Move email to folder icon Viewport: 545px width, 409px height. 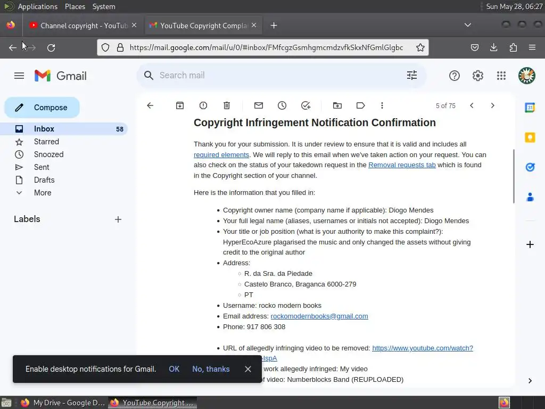(337, 105)
